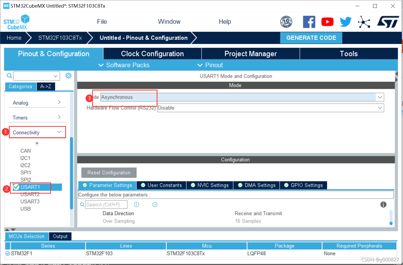Go to next search result arrow
Screen dimensions: 403x265
(x=155, y=205)
